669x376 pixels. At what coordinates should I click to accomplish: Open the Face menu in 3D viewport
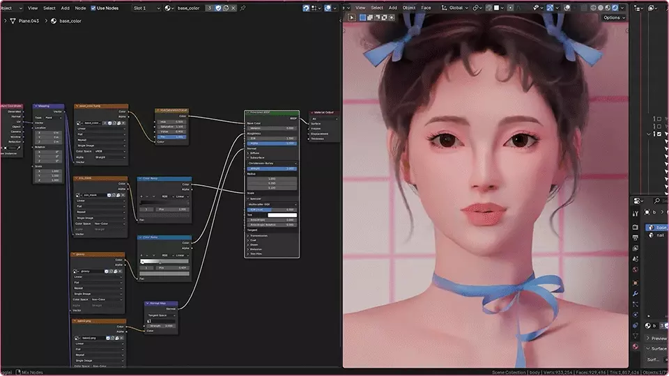point(426,8)
